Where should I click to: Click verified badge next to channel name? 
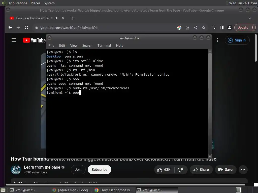pos(63,167)
